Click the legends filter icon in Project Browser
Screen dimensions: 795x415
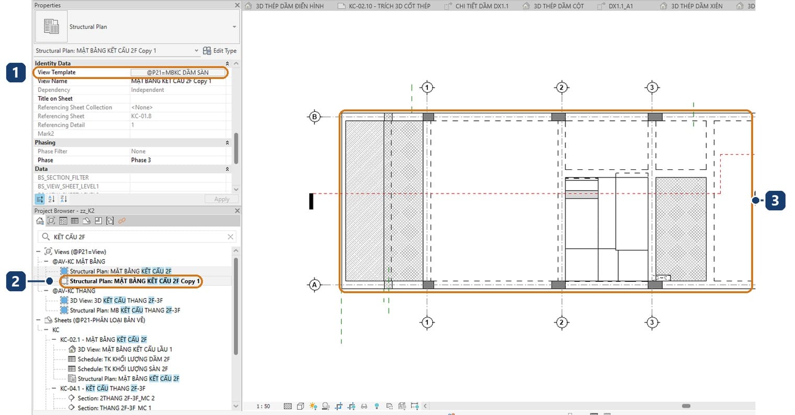coord(63,221)
